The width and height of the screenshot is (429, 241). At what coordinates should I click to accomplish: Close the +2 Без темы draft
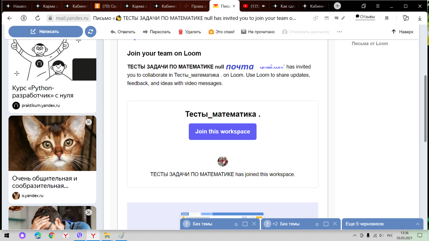[x=335, y=224]
